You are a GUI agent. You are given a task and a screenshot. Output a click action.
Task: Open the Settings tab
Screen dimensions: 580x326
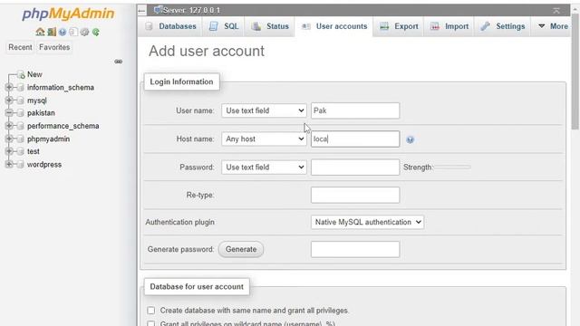503,26
